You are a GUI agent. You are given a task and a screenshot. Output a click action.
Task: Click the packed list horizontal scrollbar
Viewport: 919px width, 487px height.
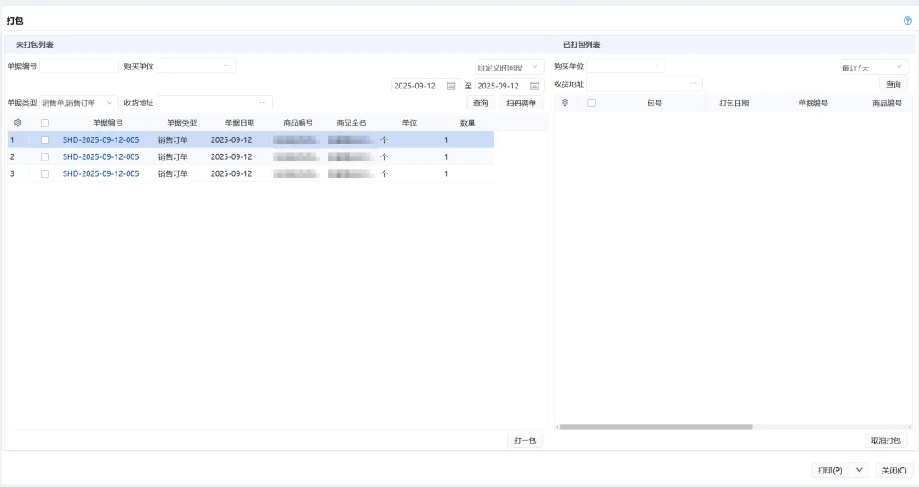(655, 427)
